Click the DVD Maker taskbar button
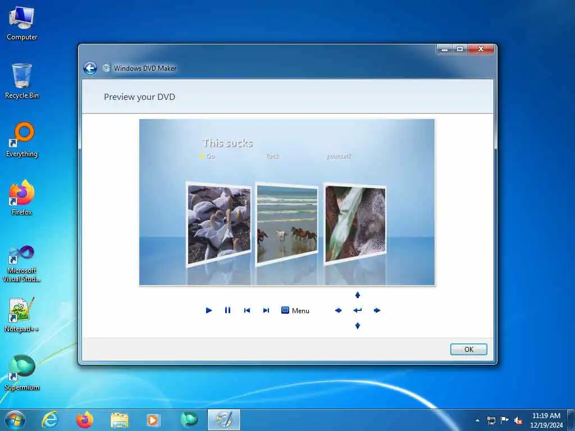The image size is (575, 431). click(224, 420)
